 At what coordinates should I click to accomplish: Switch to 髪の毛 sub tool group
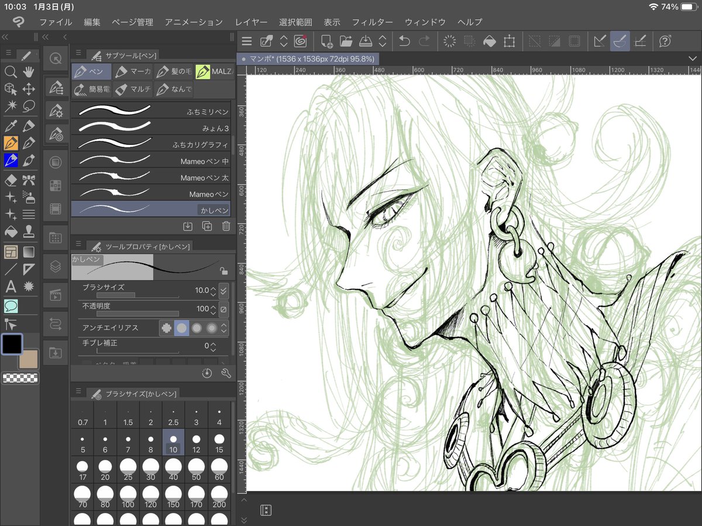[x=174, y=72]
